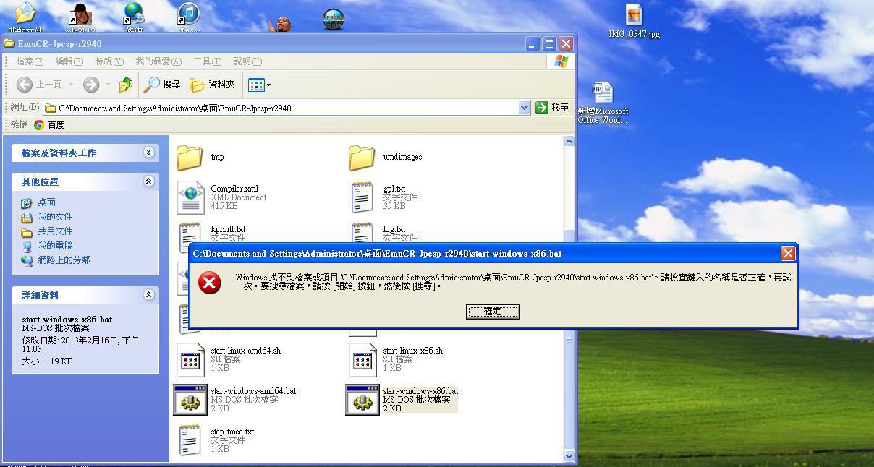874x467 pixels.
Task: Select the step-trace.txt file icon
Action: [190, 440]
